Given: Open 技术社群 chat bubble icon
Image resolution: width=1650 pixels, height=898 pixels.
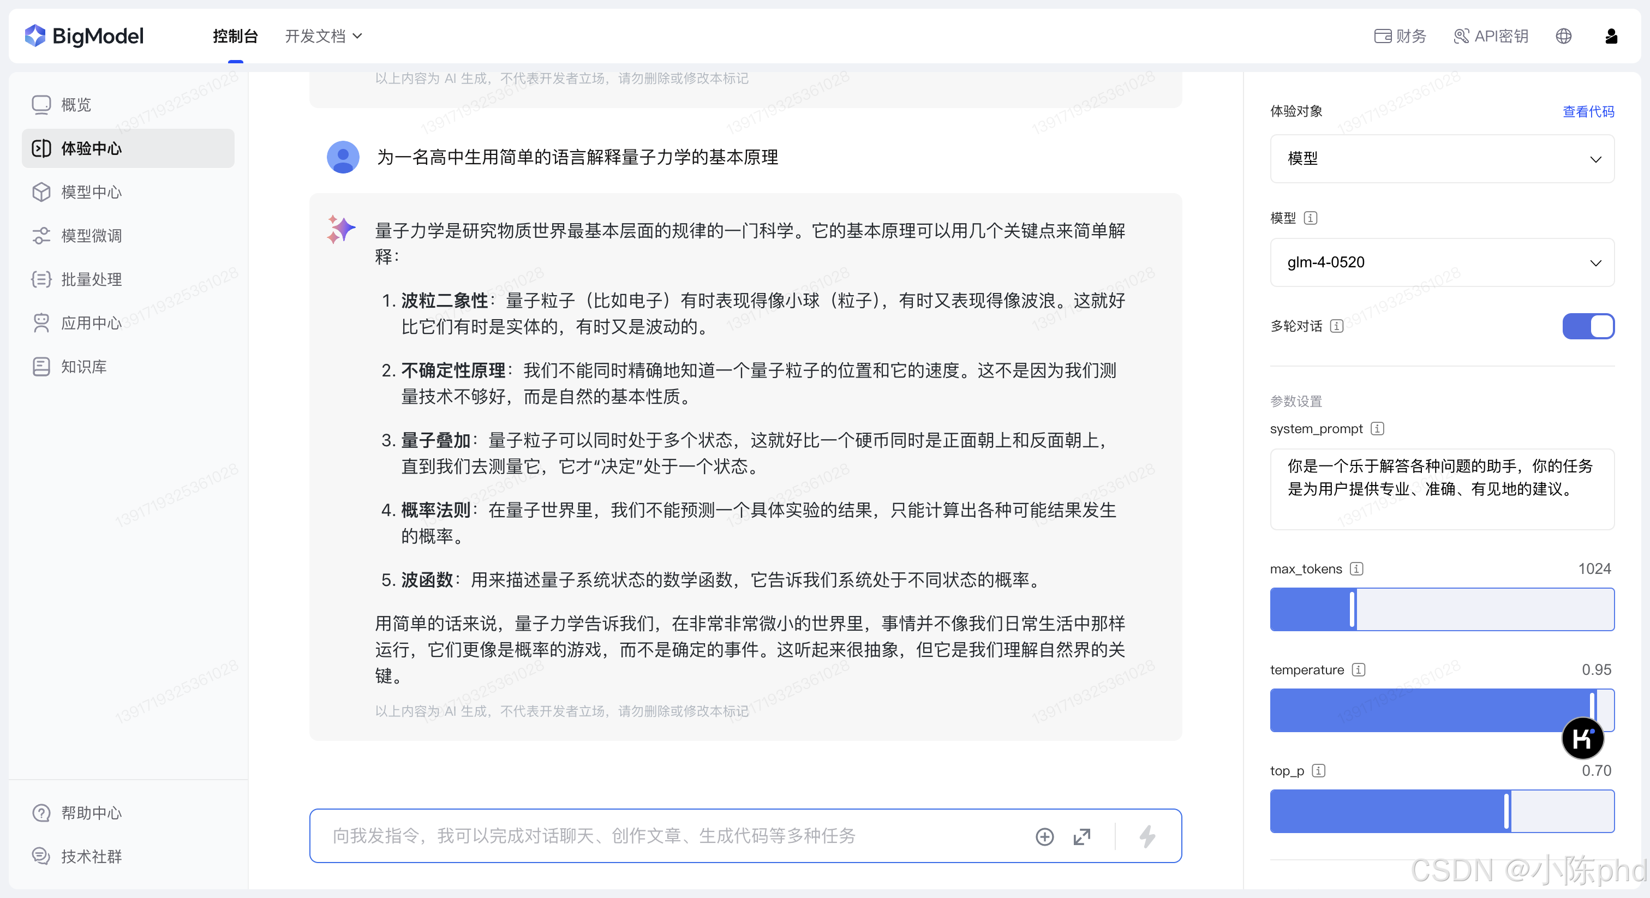Looking at the screenshot, I should 41,857.
